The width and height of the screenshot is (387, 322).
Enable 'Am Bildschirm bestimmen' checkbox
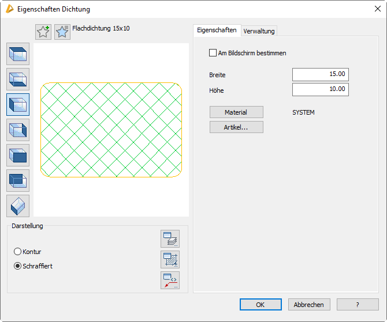click(213, 53)
